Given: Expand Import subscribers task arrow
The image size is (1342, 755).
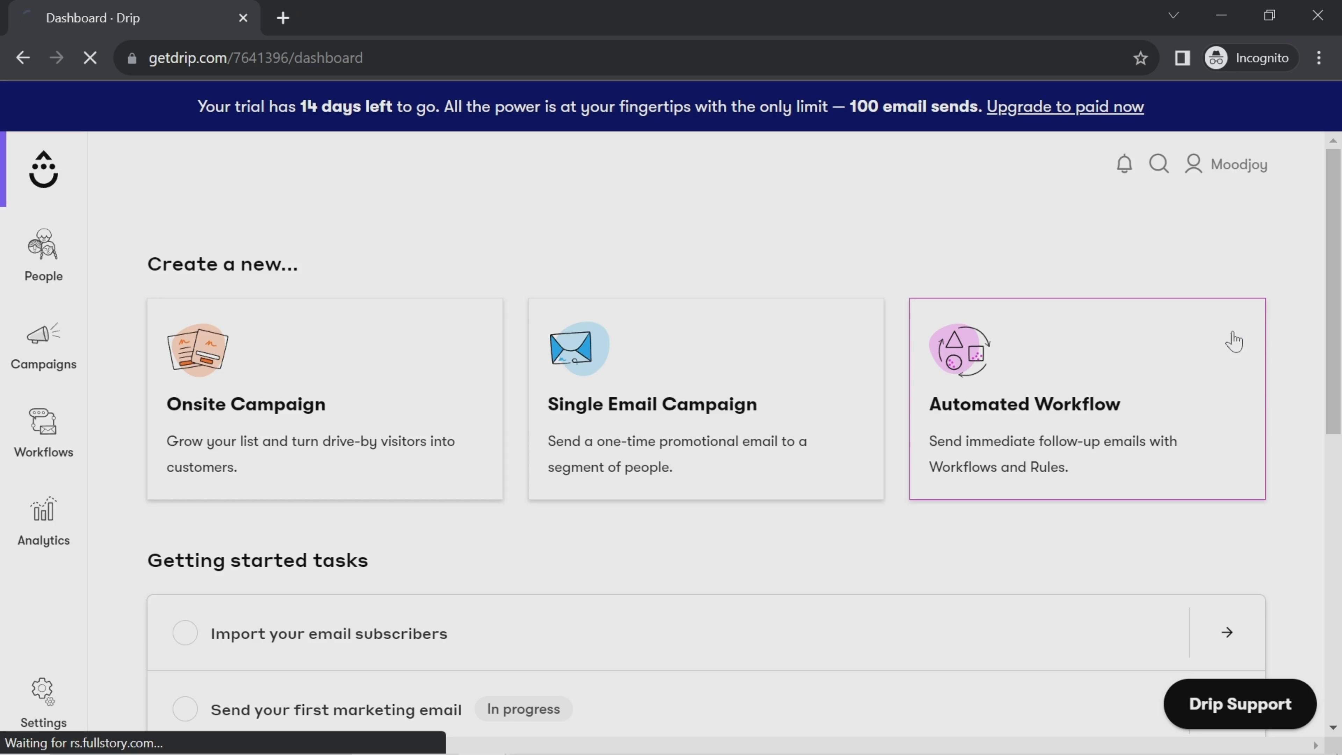Looking at the screenshot, I should 1227,633.
